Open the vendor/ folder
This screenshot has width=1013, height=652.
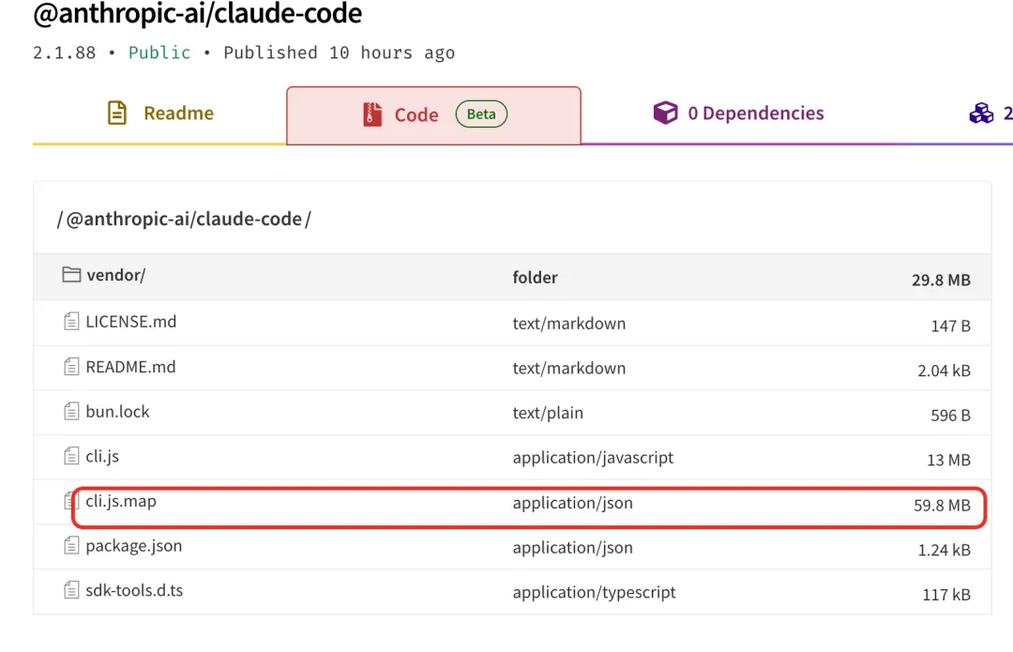115,275
